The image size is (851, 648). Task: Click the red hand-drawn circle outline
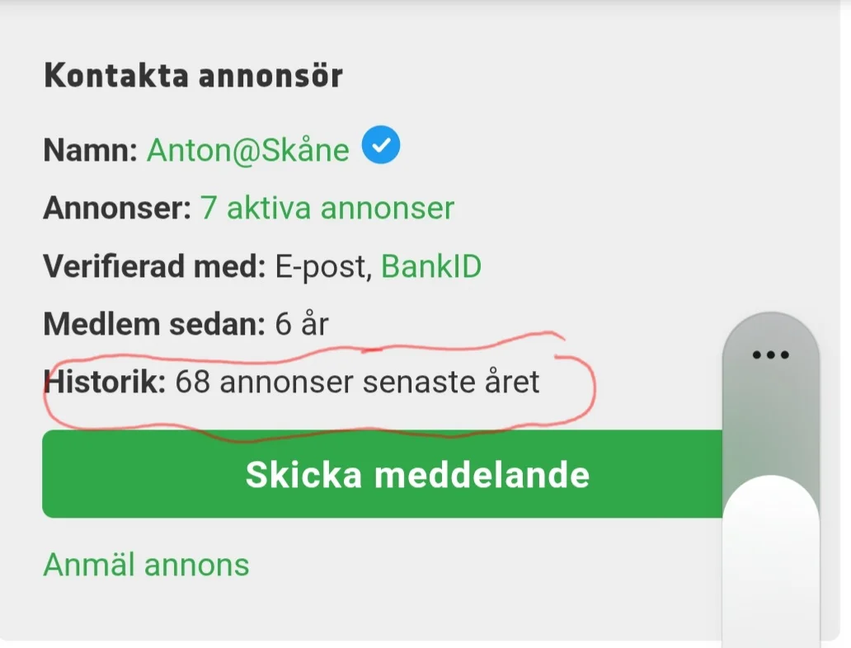coord(591,387)
